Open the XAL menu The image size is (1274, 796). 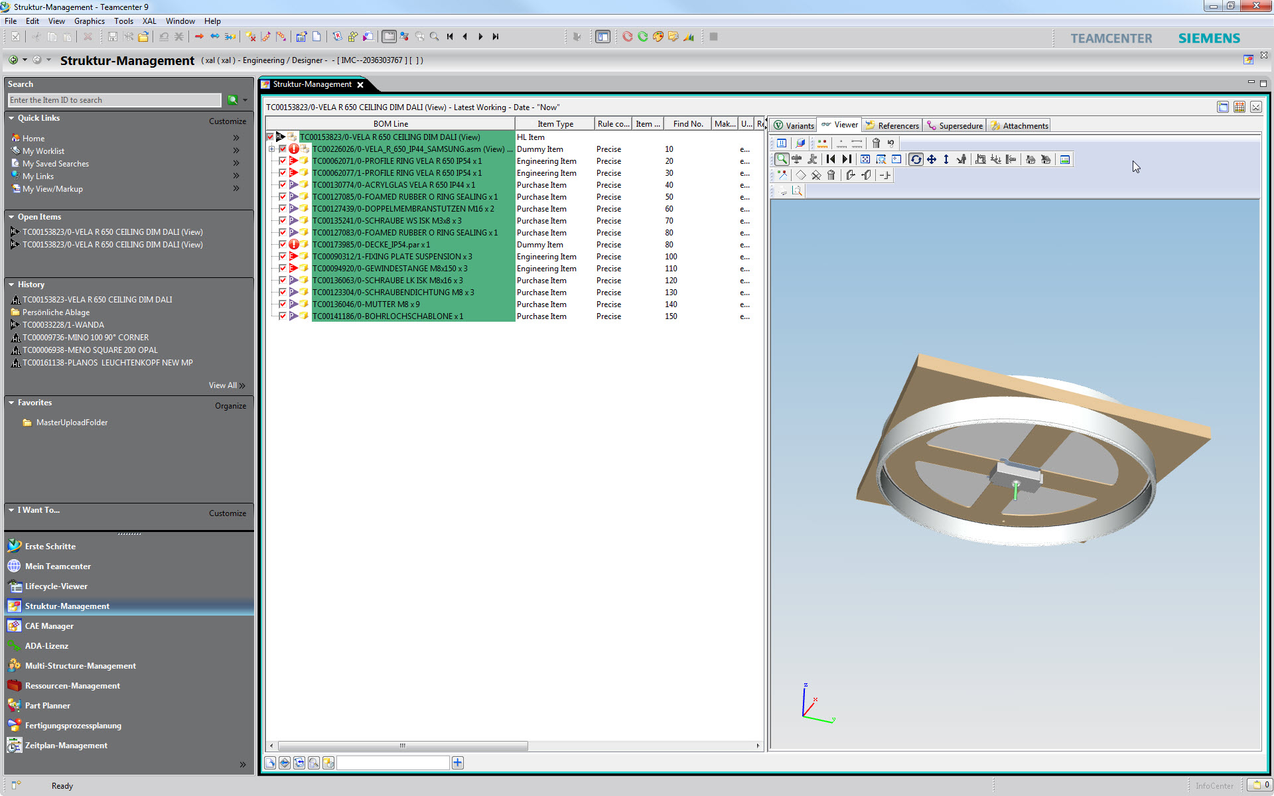149,21
